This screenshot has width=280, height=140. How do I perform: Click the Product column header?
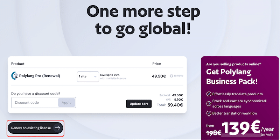pyautogui.click(x=18, y=64)
